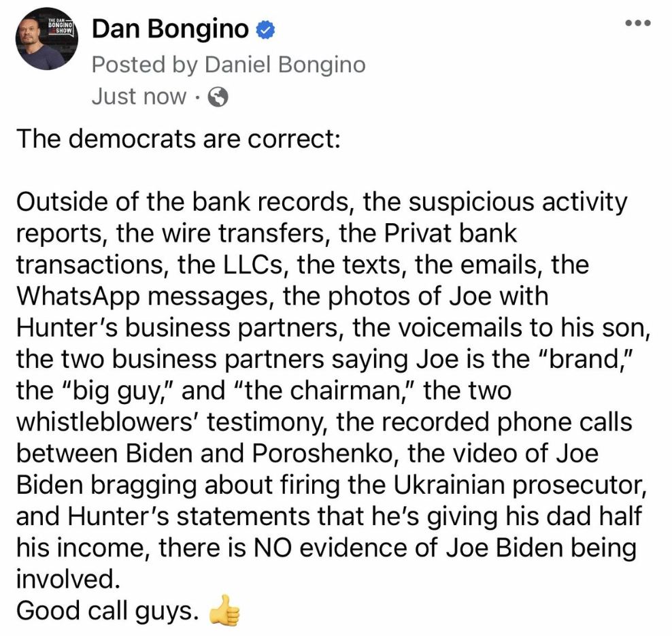Click the 'Daniel Bongino' poster name
Viewport: 672px width, 636px height.
pos(285,65)
